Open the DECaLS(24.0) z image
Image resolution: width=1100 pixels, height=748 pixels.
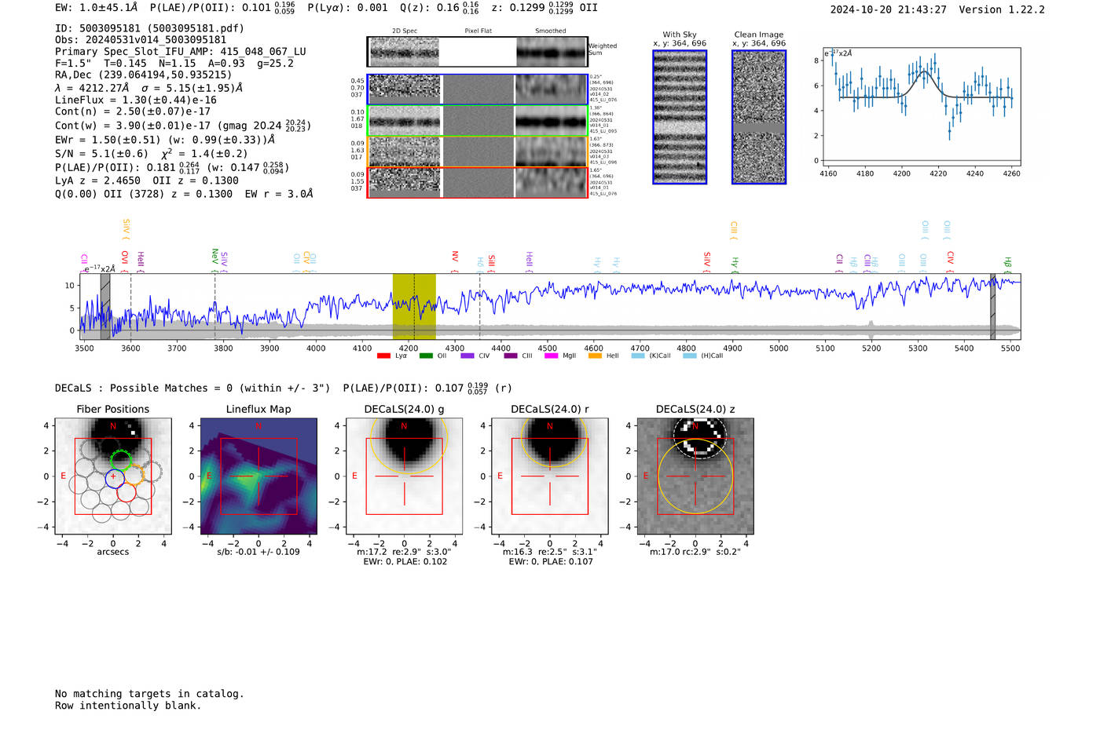click(695, 476)
